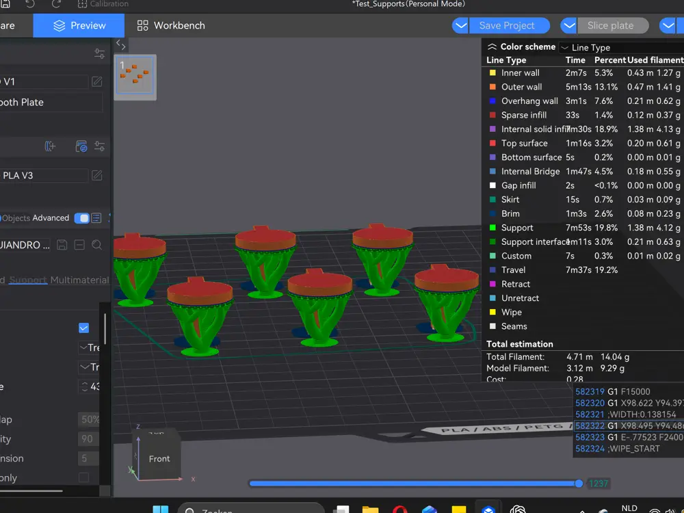Select G-code line 582322

coord(629,425)
